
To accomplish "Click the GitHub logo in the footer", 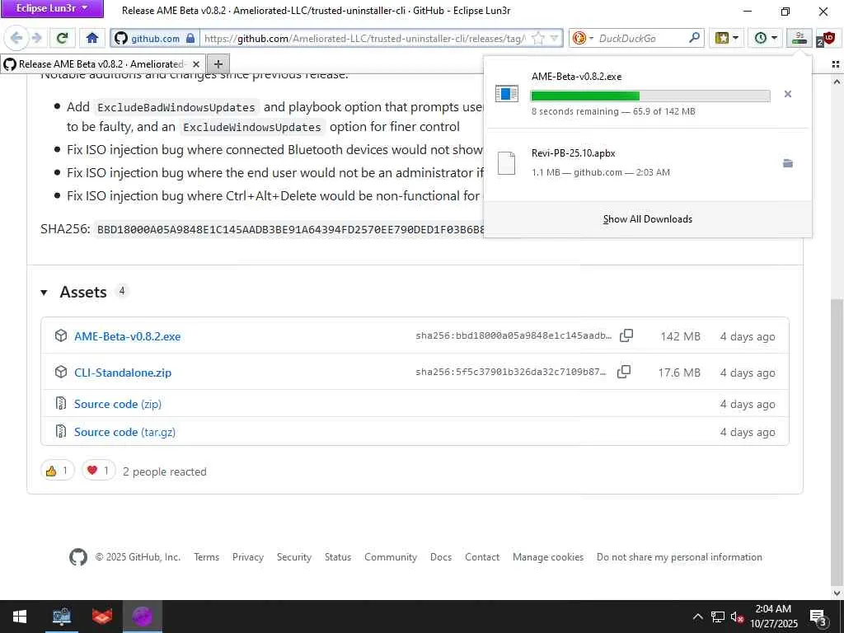I will point(78,557).
